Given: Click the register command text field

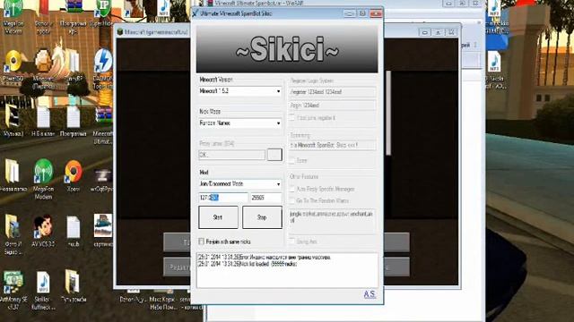Looking at the screenshot, I should pos(333,92).
